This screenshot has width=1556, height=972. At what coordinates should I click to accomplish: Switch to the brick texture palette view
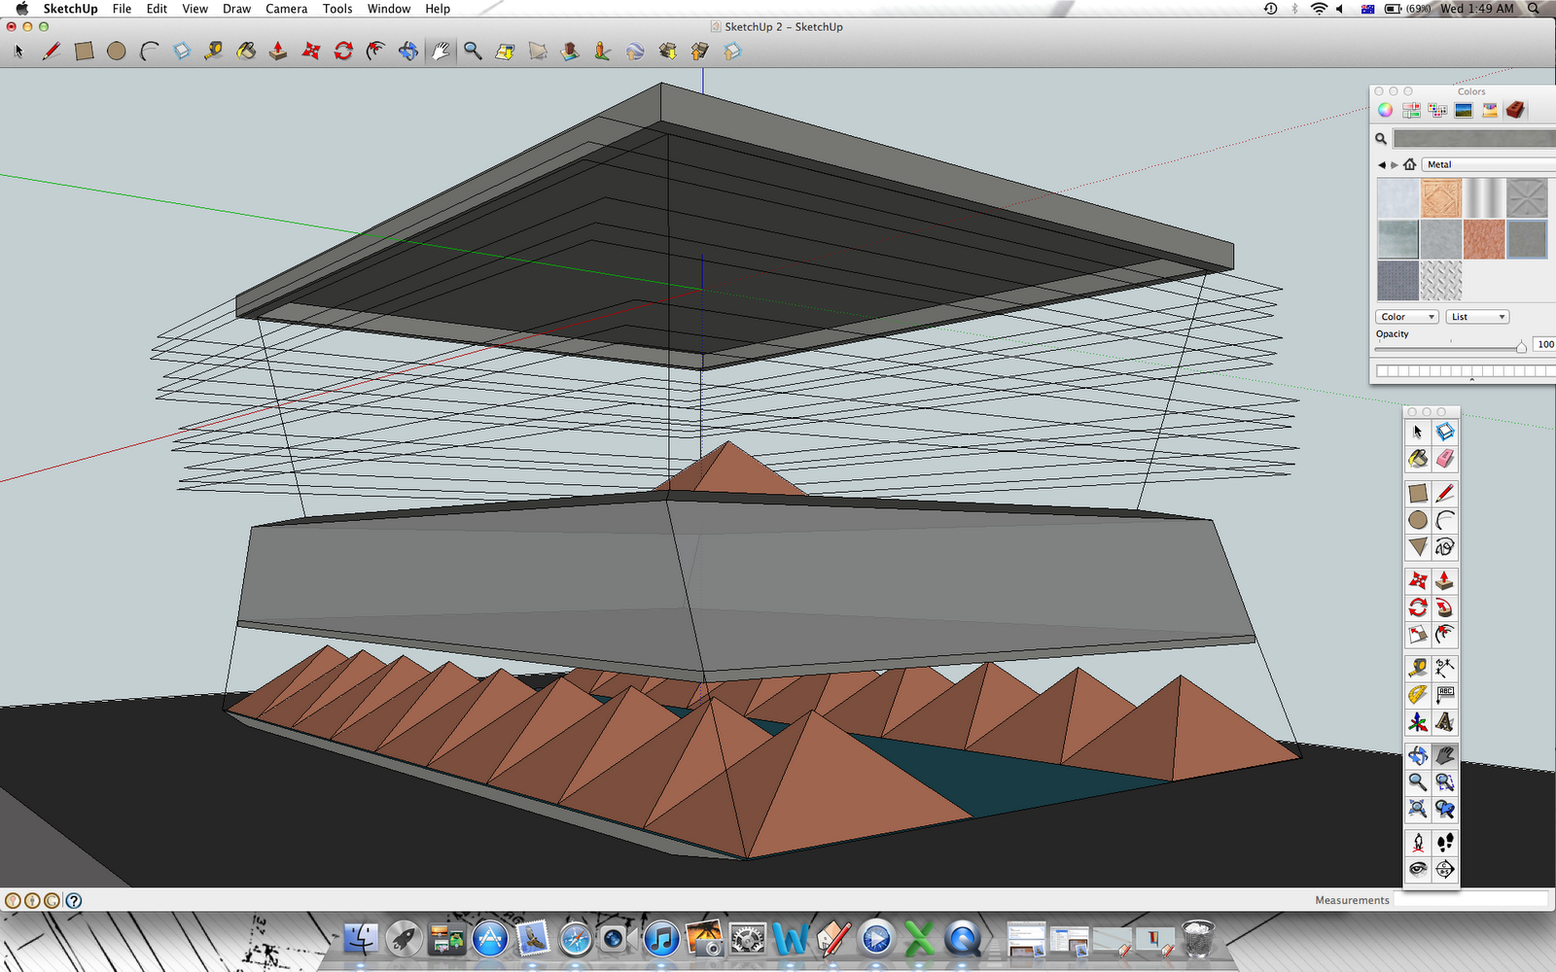[1517, 109]
